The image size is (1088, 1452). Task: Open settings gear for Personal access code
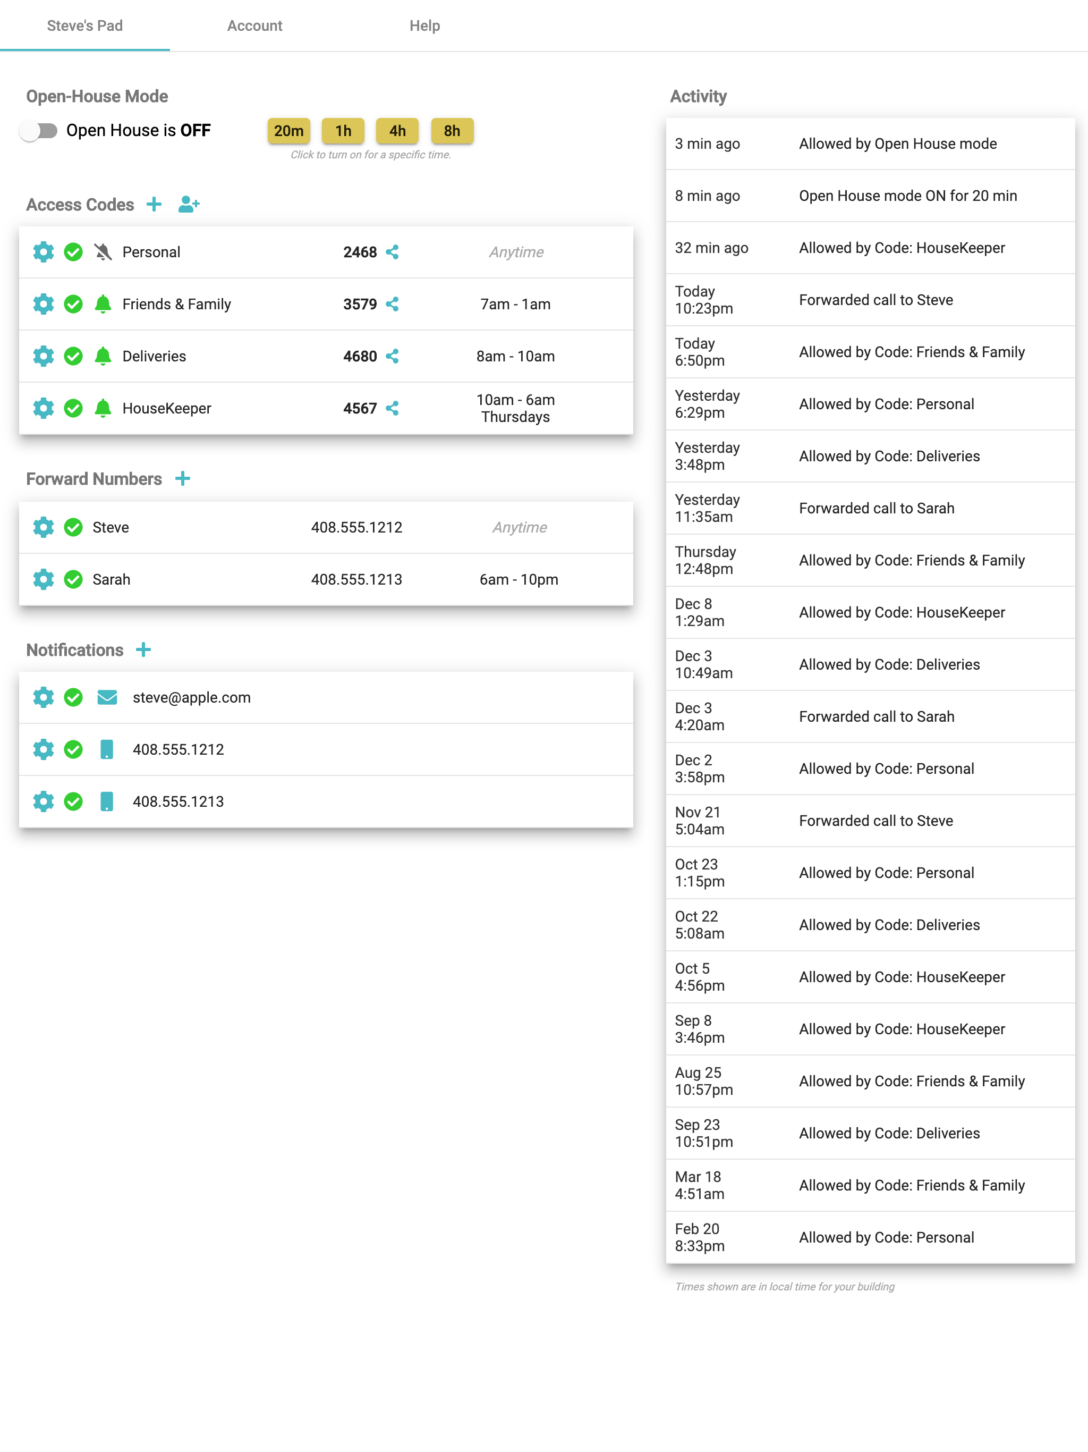[44, 252]
